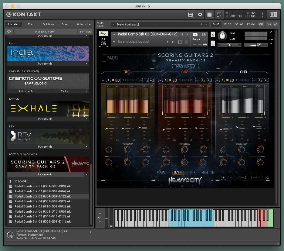284x251 pixels.
Task: Switch to Automation browser tab
Action: pyautogui.click(x=84, y=24)
